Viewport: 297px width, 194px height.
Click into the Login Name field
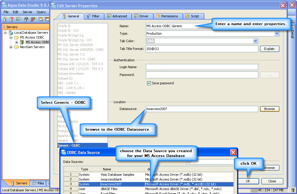[x=202, y=67]
